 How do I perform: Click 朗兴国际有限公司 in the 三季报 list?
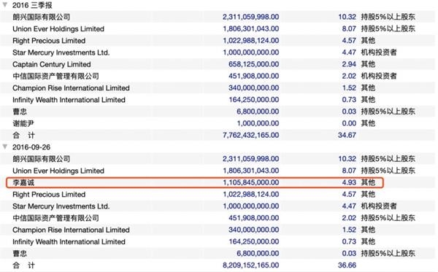(41, 17)
